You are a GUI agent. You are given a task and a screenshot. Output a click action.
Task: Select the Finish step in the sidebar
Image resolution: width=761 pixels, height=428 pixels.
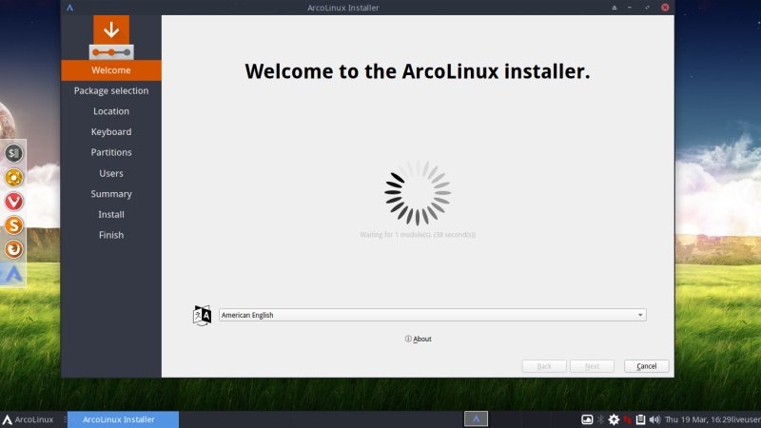click(x=111, y=235)
